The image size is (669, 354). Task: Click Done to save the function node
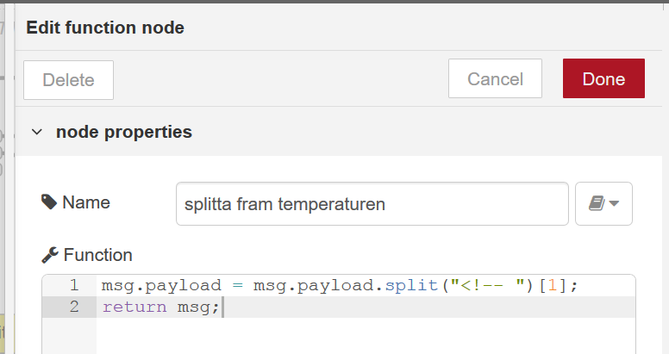pyautogui.click(x=603, y=78)
